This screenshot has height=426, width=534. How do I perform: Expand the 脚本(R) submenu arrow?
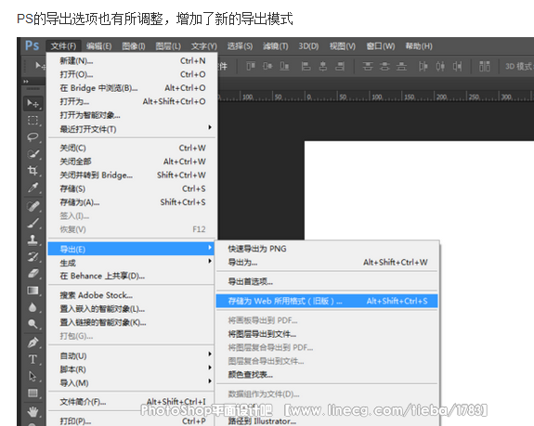click(x=210, y=368)
